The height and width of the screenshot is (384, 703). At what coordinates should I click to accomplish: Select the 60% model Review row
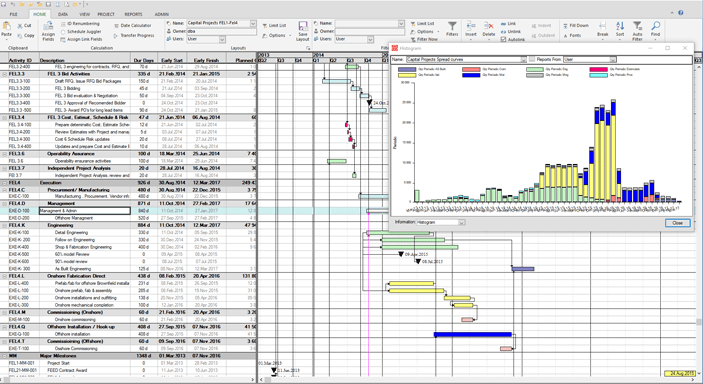pyautogui.click(x=129, y=254)
